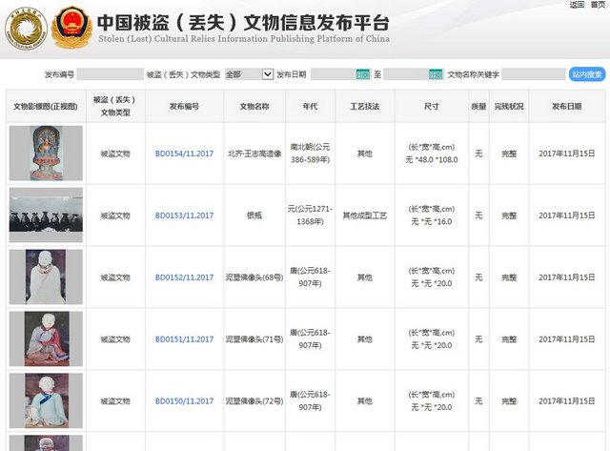Click the 发布日期 column header
The width and height of the screenshot is (610, 451).
(567, 106)
